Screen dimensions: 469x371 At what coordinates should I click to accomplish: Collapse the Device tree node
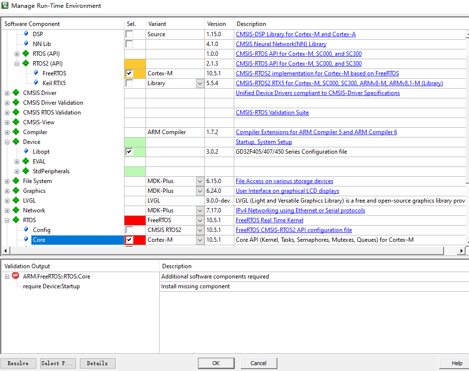(7, 142)
